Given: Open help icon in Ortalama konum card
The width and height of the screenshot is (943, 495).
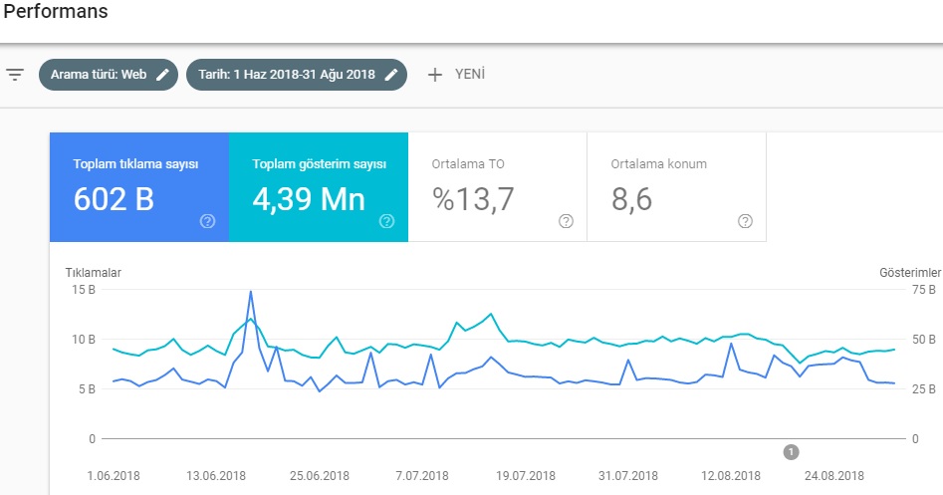Looking at the screenshot, I should (x=745, y=221).
